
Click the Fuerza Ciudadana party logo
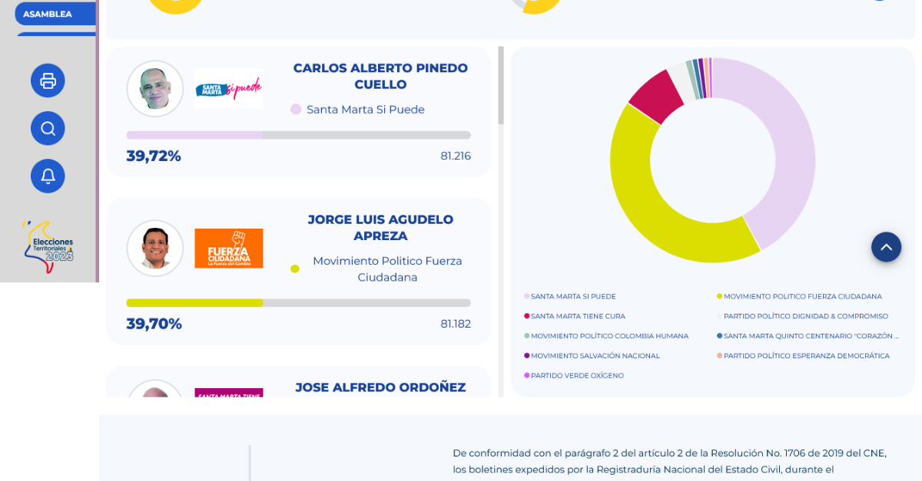click(x=228, y=249)
